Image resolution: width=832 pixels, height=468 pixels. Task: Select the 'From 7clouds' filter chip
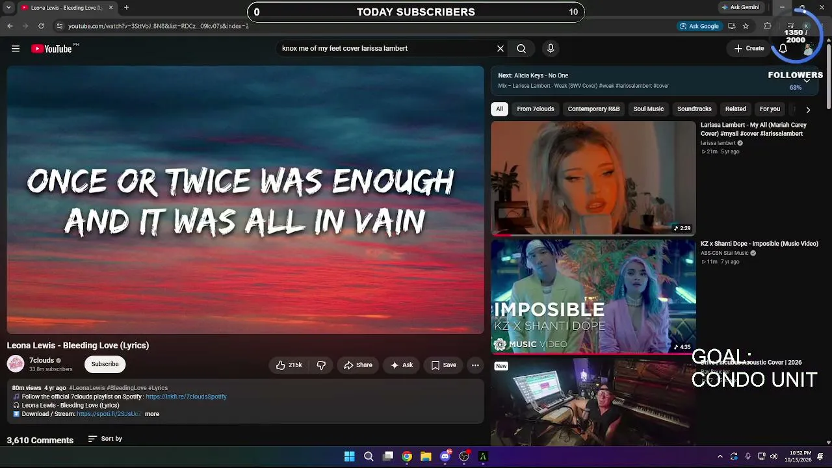click(x=536, y=109)
